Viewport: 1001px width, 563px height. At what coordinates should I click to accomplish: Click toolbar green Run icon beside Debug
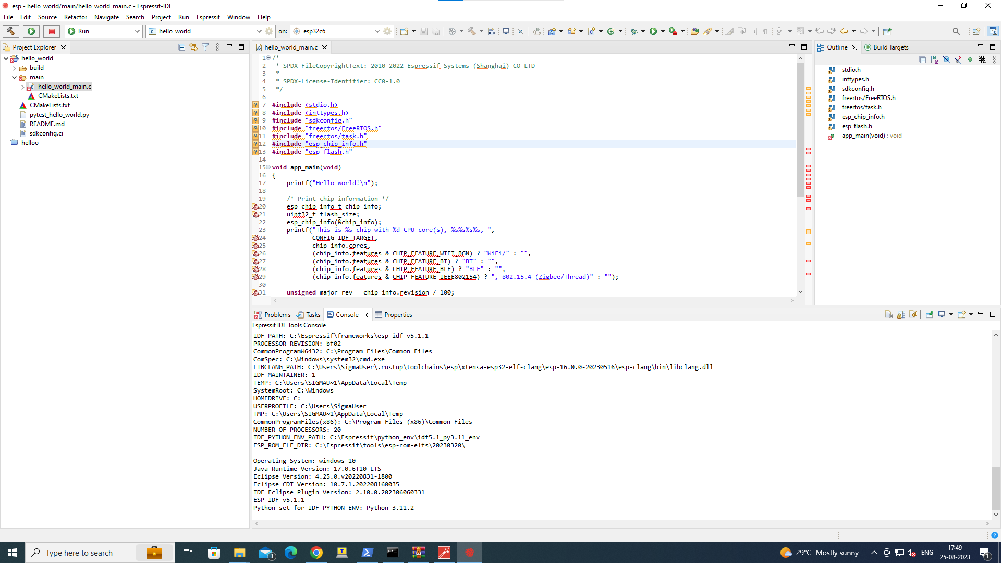(x=653, y=31)
